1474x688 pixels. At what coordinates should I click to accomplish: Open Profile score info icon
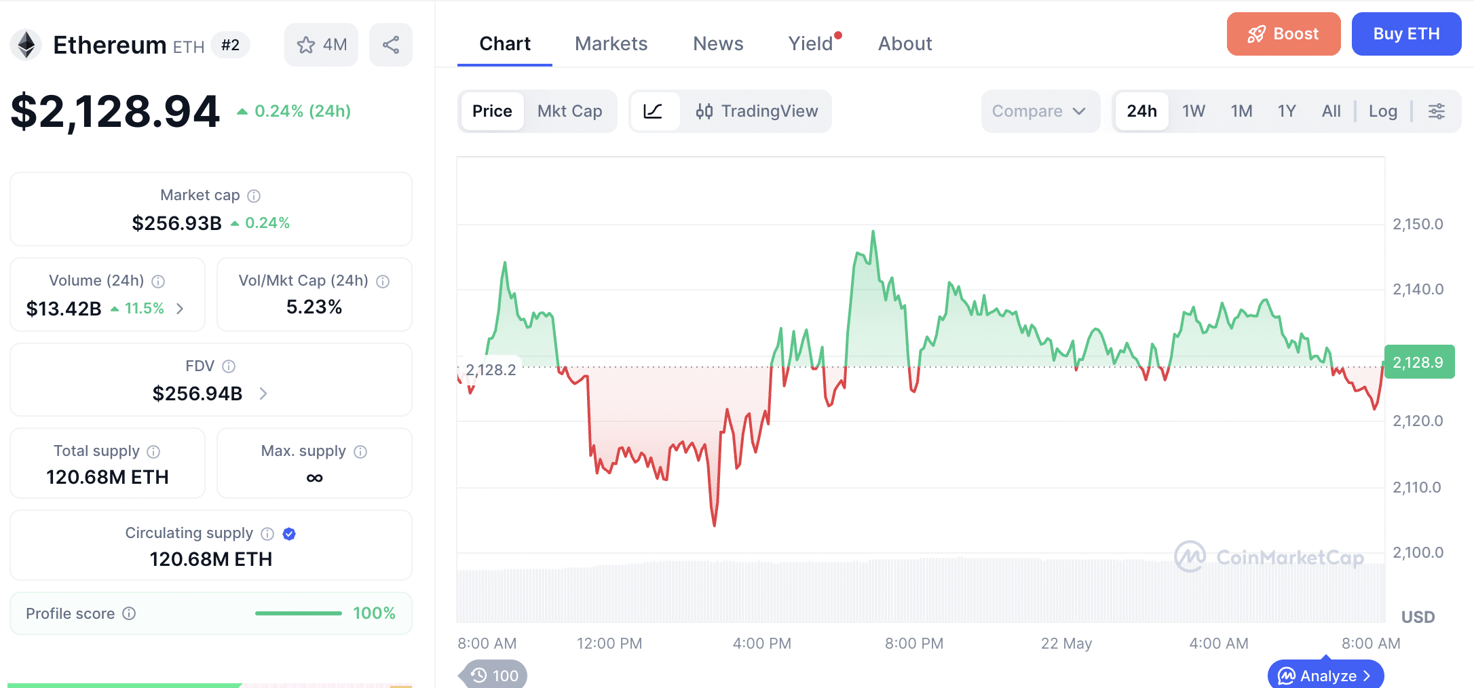click(129, 613)
